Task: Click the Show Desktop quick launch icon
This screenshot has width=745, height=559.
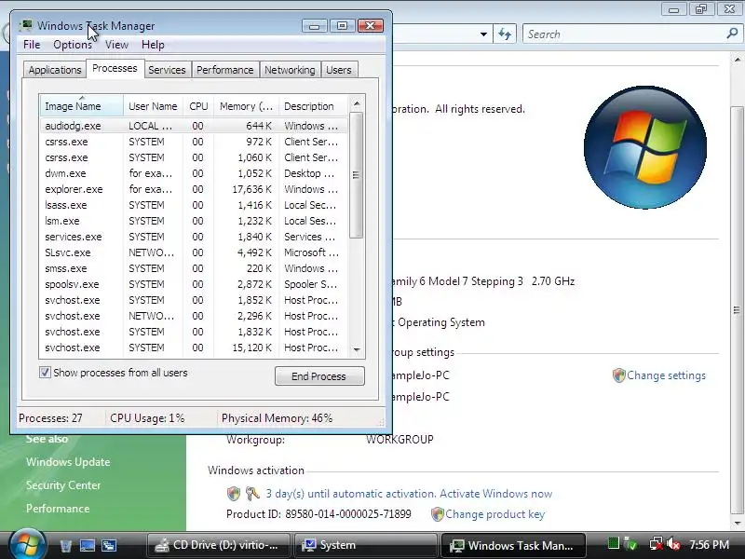Action: coord(88,545)
